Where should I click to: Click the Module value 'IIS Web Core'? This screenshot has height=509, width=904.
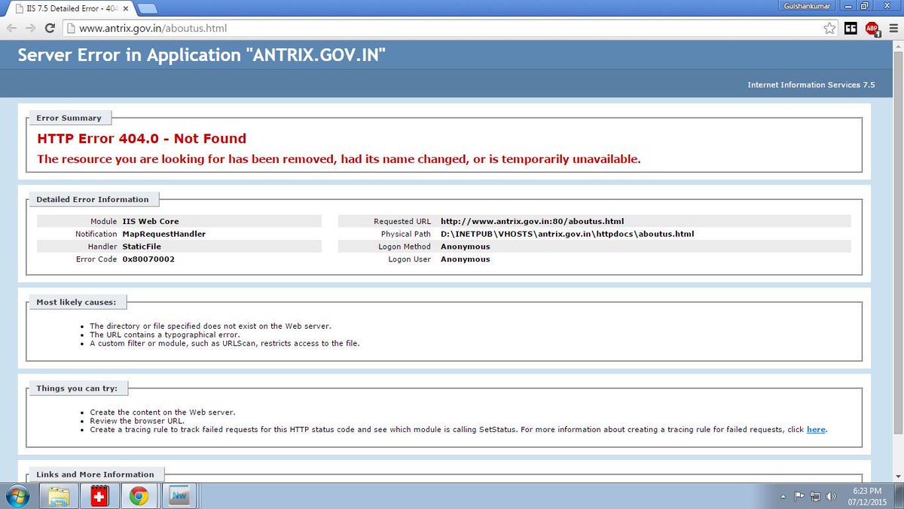coord(150,222)
